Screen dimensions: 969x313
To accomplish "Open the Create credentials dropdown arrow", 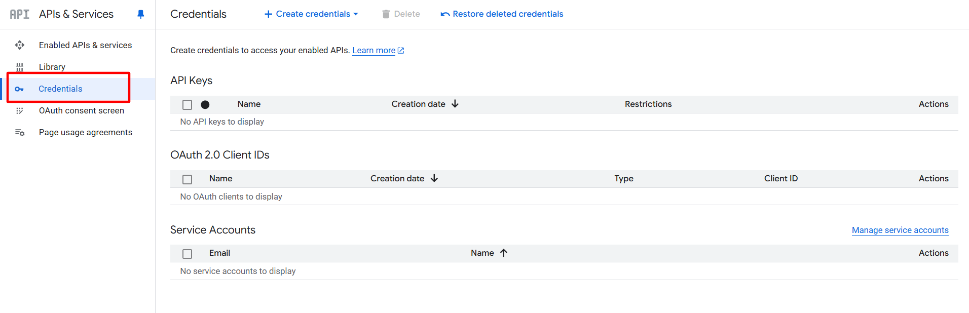I will (x=356, y=14).
